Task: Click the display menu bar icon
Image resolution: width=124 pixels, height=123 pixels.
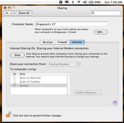Action: (x=67, y=2)
